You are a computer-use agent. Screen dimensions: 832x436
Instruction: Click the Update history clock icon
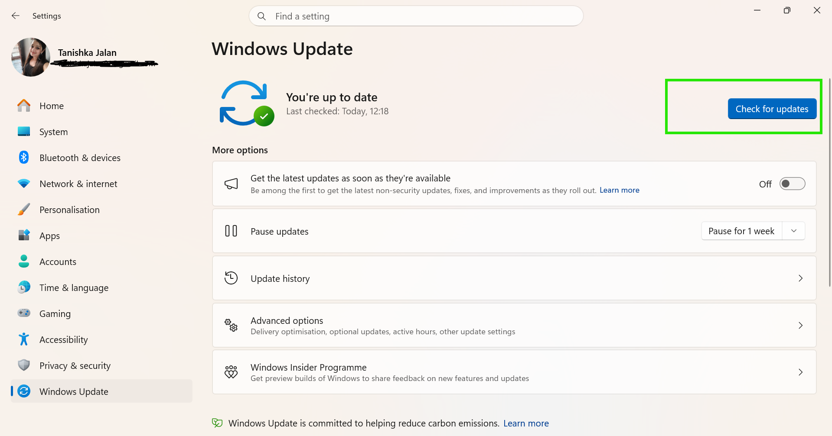[x=231, y=278]
